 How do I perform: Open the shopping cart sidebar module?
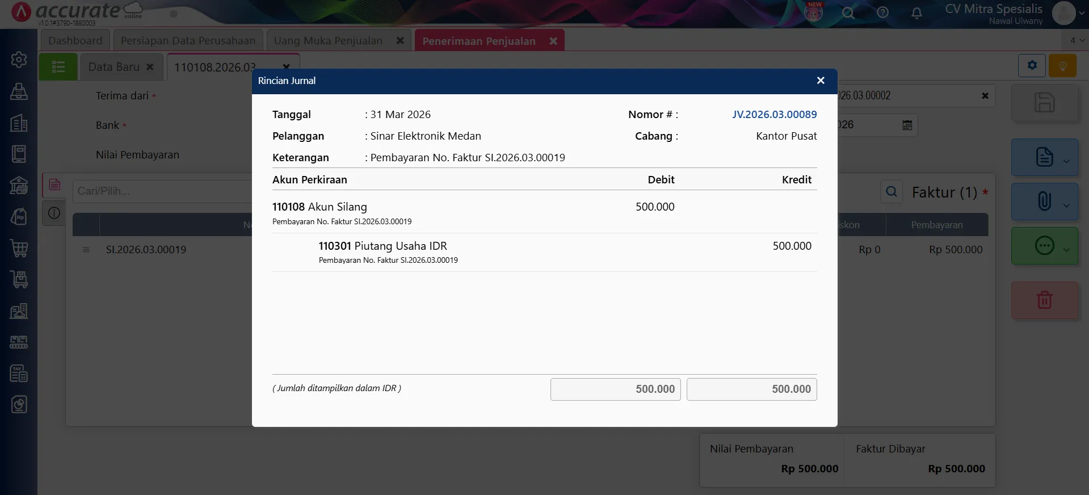[19, 248]
